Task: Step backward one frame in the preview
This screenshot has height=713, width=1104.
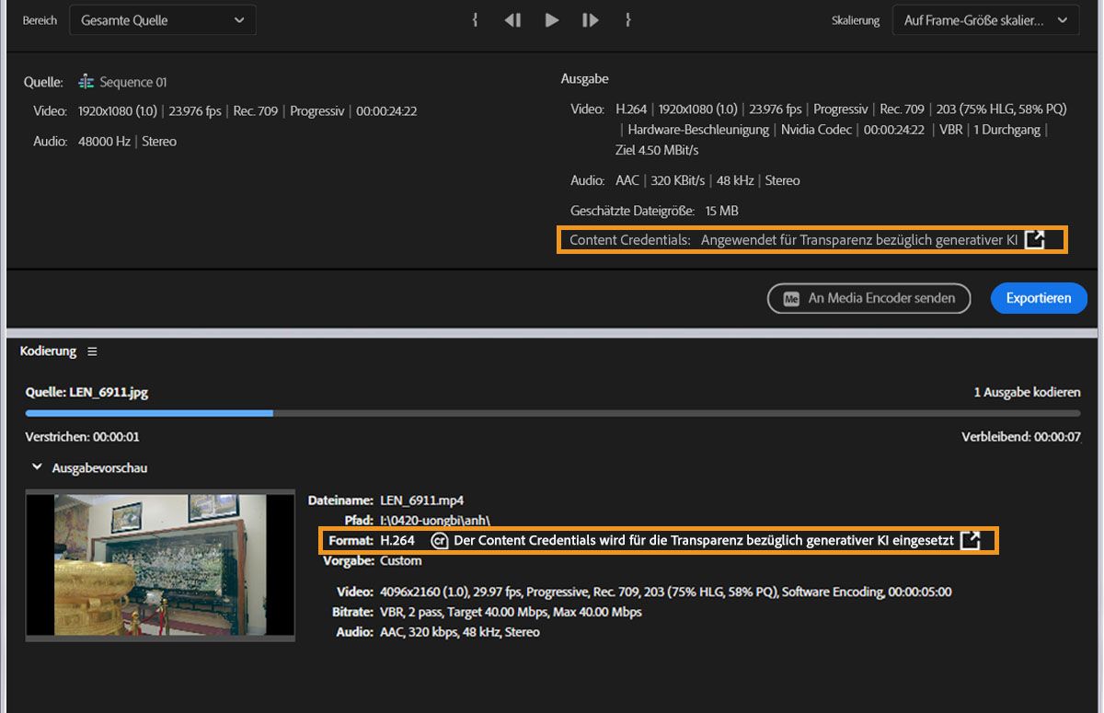Action: [512, 19]
